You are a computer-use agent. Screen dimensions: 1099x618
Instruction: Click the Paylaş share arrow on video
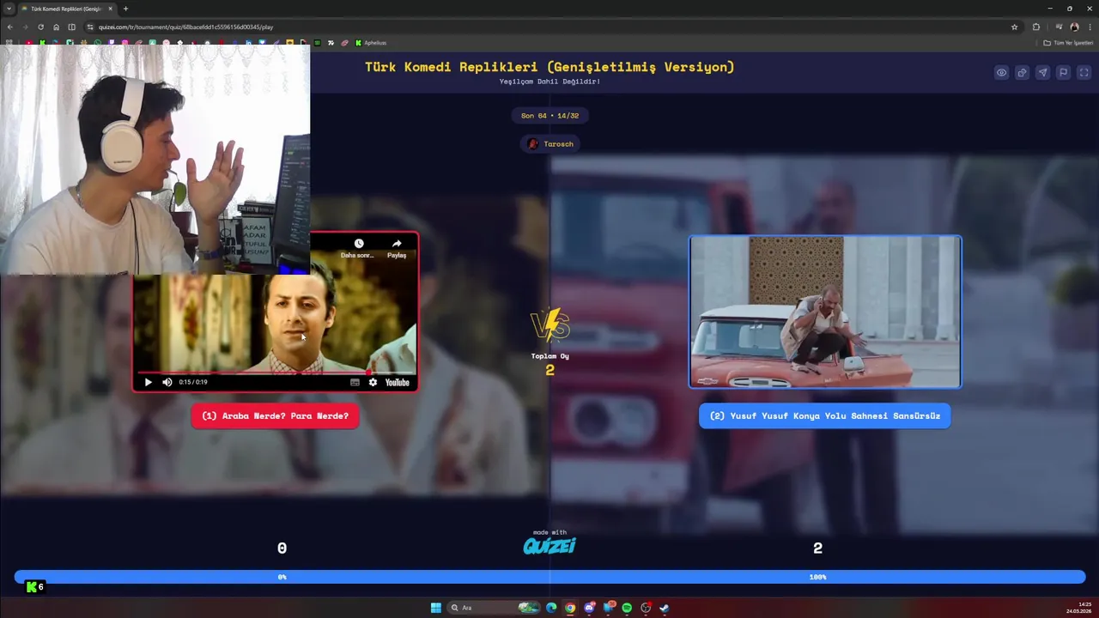click(397, 244)
